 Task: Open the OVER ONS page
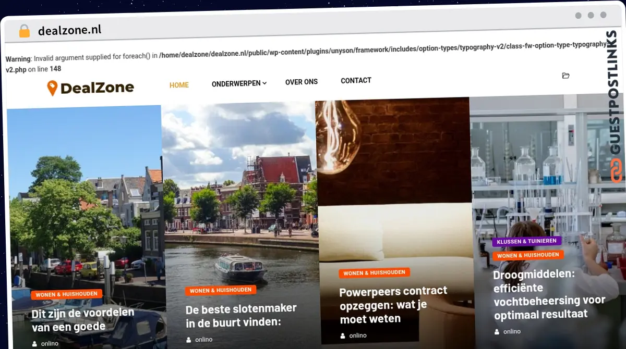(x=302, y=82)
